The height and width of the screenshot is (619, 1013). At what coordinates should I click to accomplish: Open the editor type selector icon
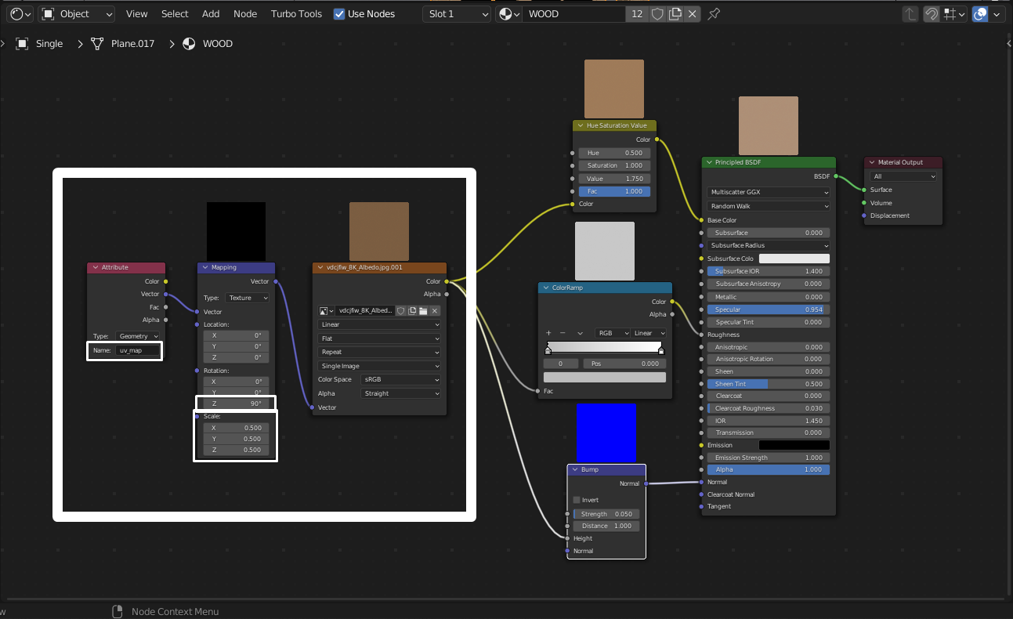(15, 13)
